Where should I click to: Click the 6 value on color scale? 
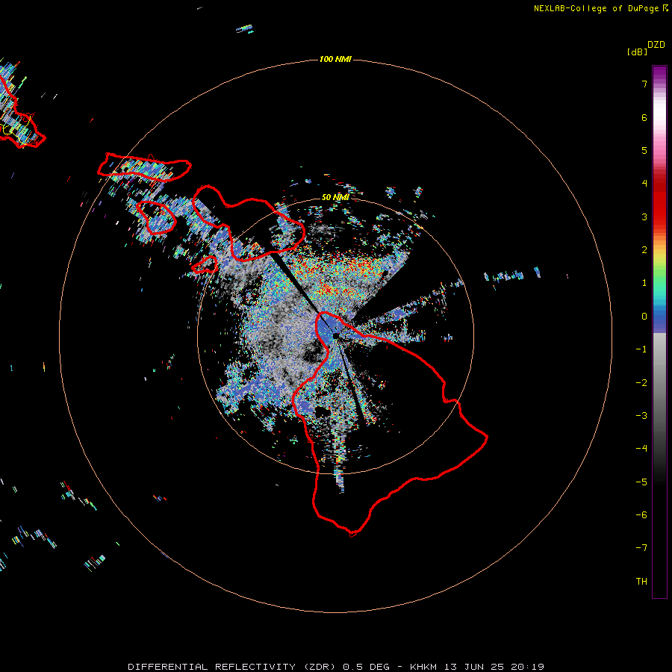pos(644,117)
